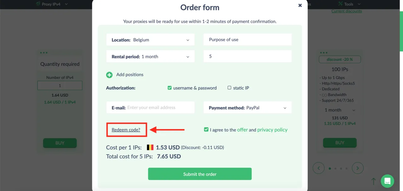Viewport: 403px width, 191px height.
Task: Click the E-mail address input field
Action: point(159,108)
